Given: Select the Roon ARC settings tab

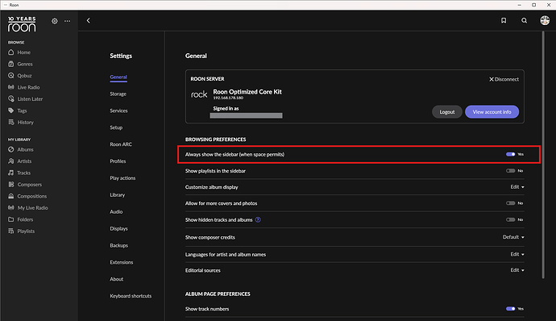Looking at the screenshot, I should click(x=121, y=144).
